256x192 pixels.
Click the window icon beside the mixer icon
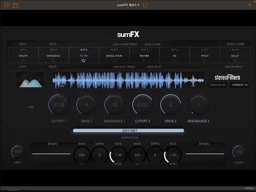pos(15,5)
